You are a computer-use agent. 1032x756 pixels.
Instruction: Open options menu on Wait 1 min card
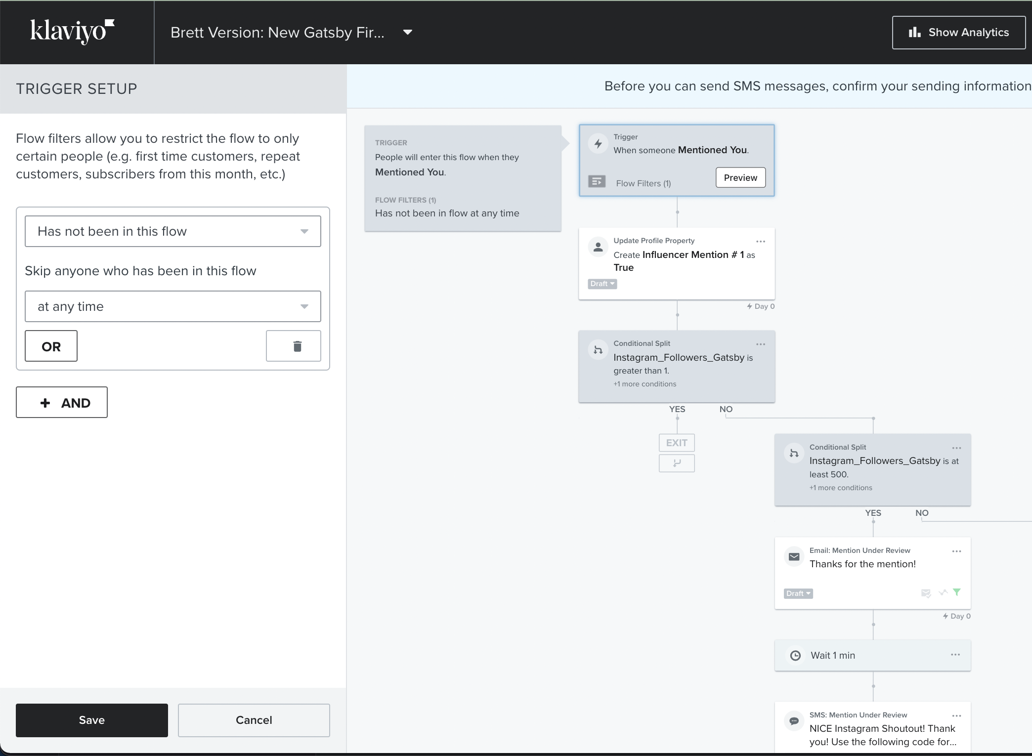pos(955,655)
